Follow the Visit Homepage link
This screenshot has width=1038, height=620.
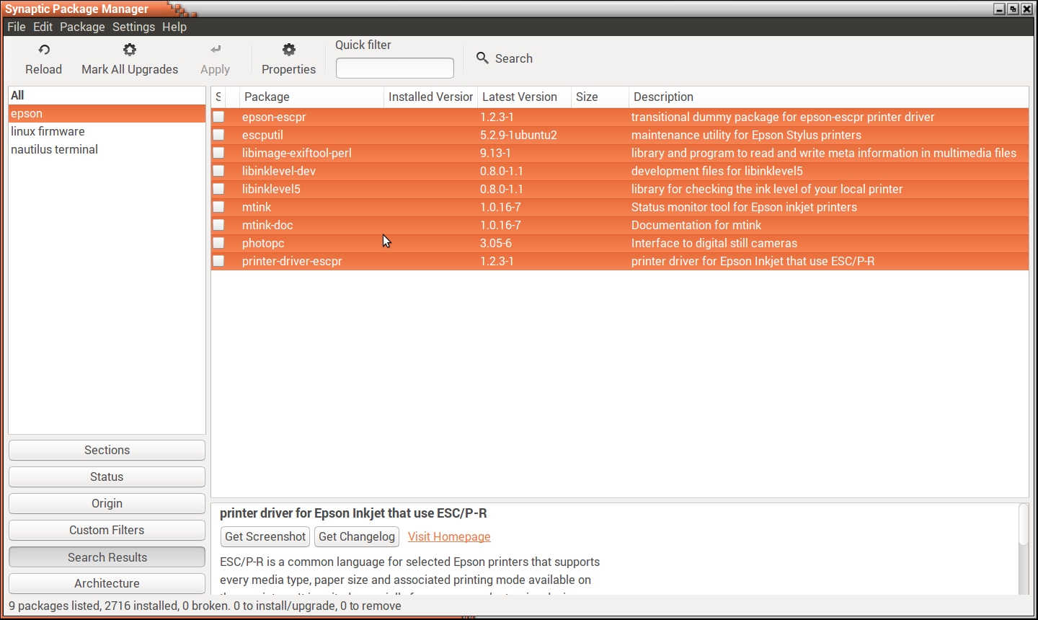[x=449, y=536]
